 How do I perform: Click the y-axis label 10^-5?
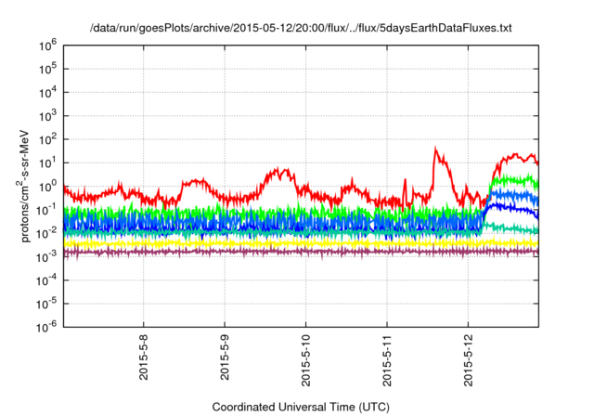[x=46, y=305]
